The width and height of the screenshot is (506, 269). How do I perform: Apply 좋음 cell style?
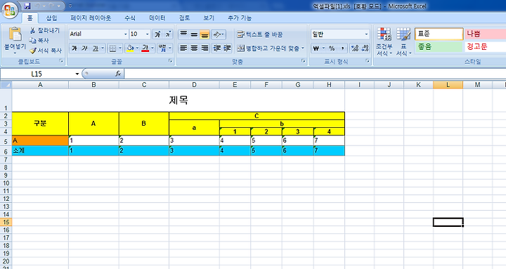point(439,47)
